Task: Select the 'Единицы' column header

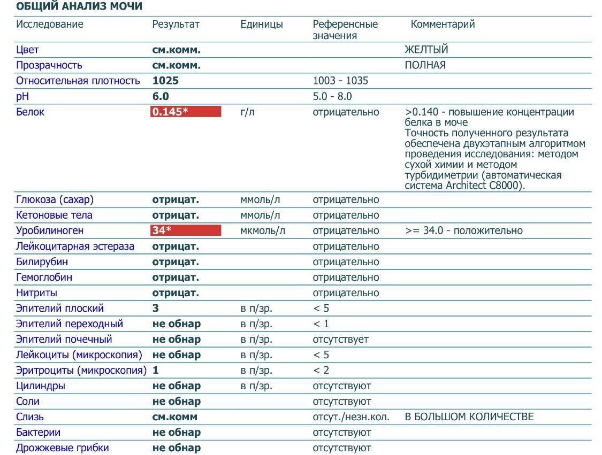Action: point(262,25)
